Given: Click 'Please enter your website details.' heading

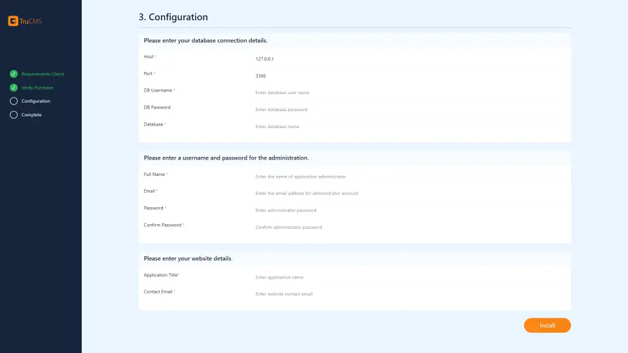Looking at the screenshot, I should [x=188, y=259].
